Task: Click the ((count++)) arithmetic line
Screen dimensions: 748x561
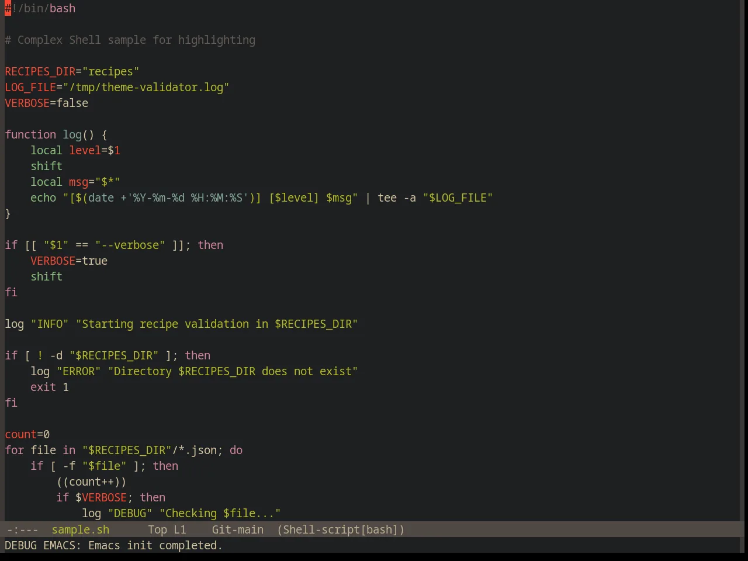Action: (x=91, y=482)
